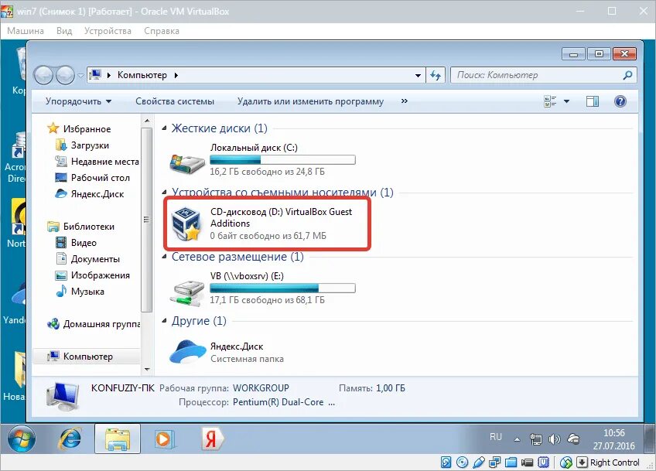
Task: Click VirtualBox USB status icon
Action: 479,462
